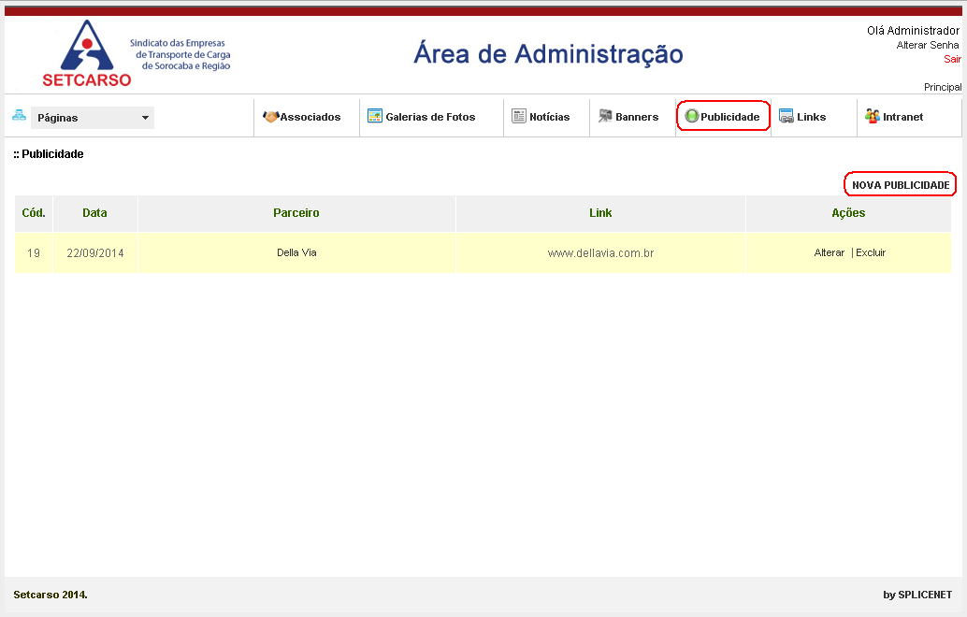Click the Ações column header

point(848,213)
